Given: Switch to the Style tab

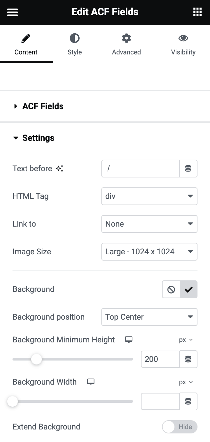Looking at the screenshot, I should [x=74, y=45].
